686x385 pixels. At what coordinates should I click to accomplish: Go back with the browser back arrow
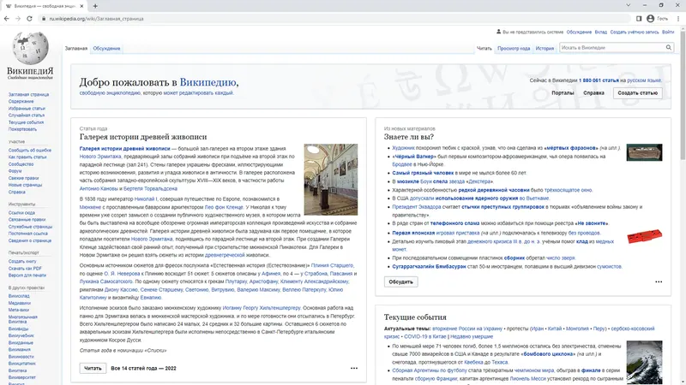coord(7,18)
